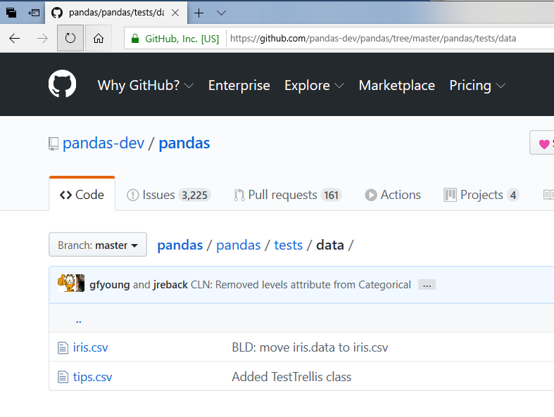Open a new browser tab
This screenshot has height=417, width=554.
coord(199,13)
